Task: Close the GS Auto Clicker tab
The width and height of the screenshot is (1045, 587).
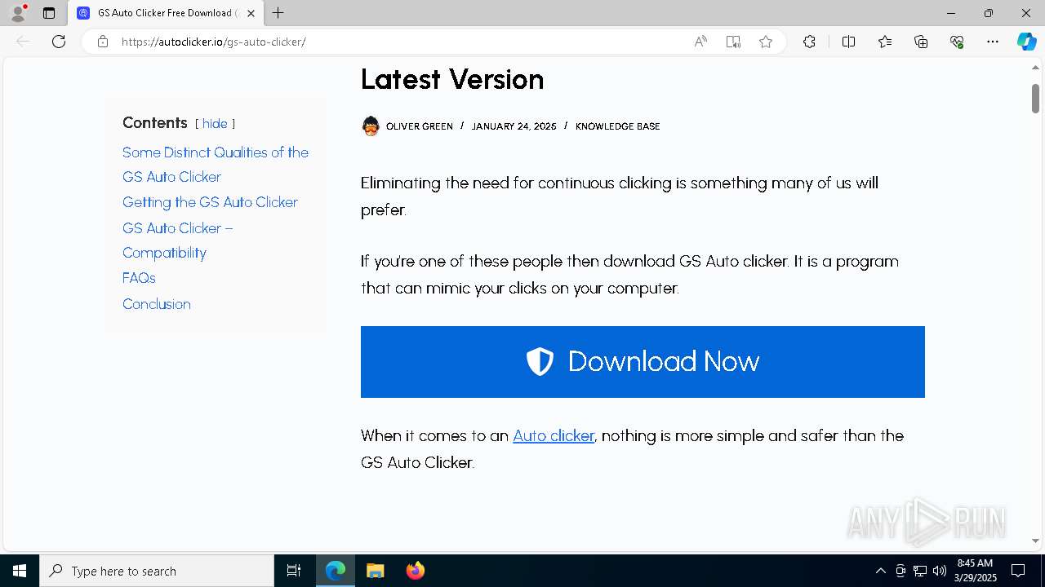Action: coord(251,13)
